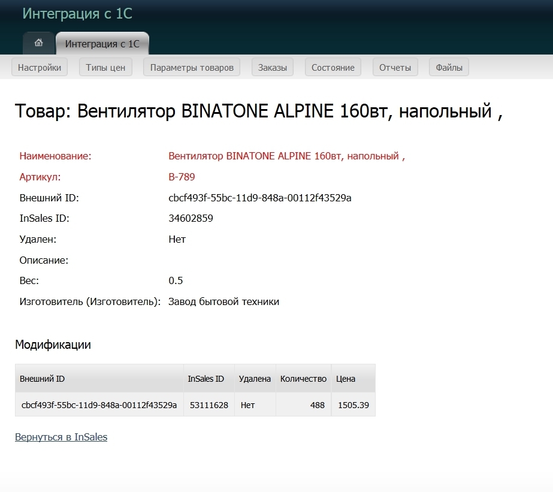553x492 pixels.
Task: Open the home icon tab
Action: point(39,43)
